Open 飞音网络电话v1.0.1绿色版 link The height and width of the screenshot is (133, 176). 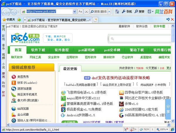[x=87, y=92]
